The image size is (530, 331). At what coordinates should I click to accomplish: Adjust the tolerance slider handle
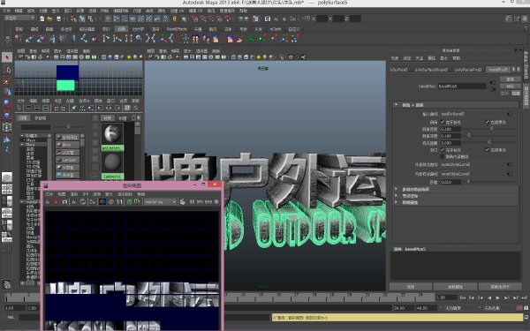tap(468, 182)
